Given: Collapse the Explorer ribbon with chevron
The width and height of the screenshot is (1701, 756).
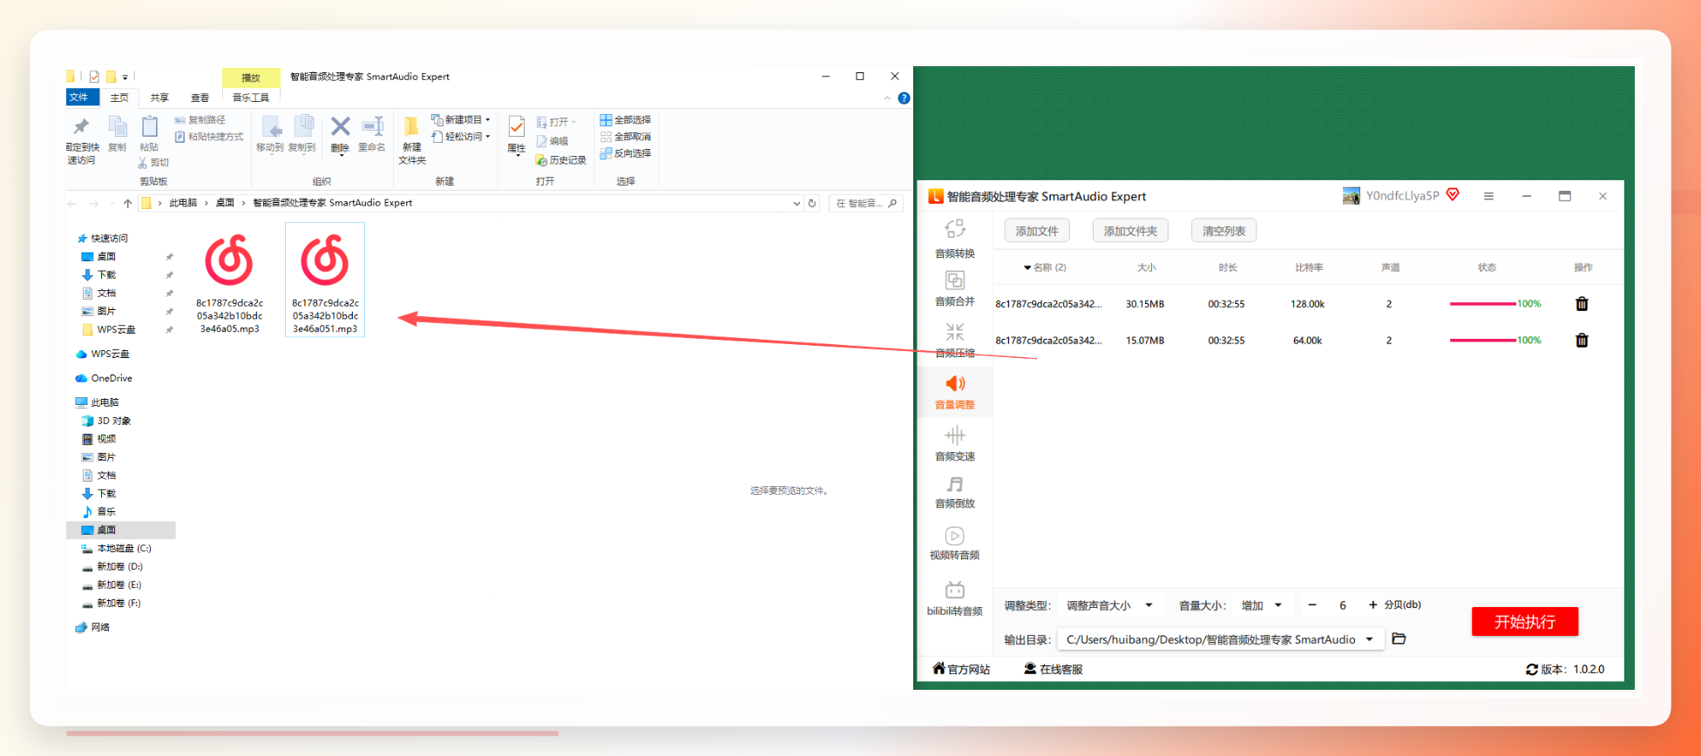Looking at the screenshot, I should coord(887,98).
